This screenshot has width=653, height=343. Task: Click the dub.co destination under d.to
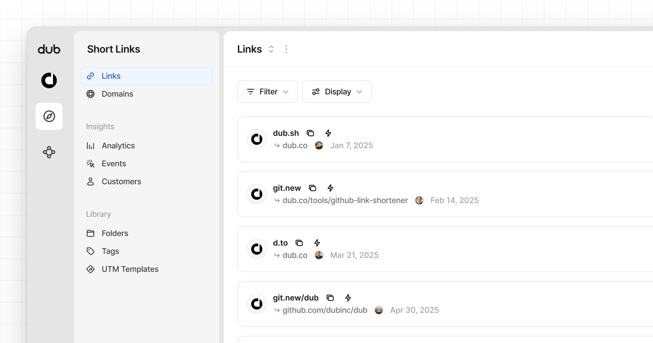pyautogui.click(x=295, y=255)
